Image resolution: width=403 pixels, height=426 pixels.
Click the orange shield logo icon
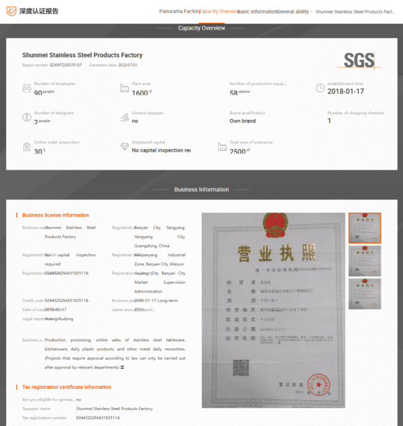pos(11,11)
